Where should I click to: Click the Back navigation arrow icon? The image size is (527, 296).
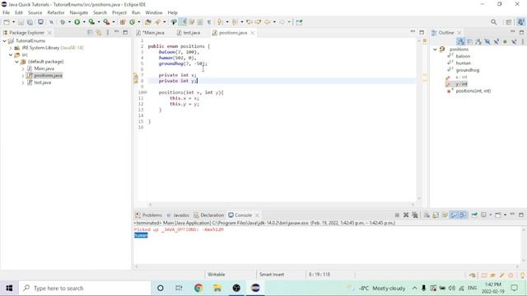tap(268, 22)
